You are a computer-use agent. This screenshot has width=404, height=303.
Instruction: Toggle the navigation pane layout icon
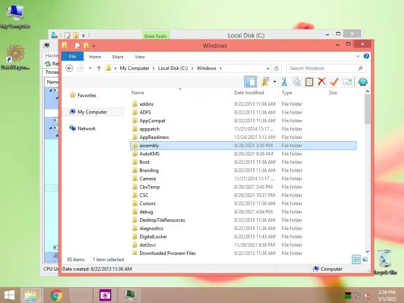coord(251,82)
